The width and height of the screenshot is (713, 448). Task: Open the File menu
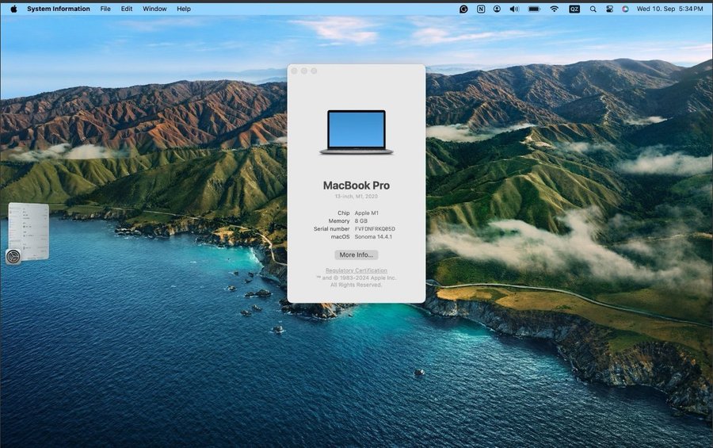[105, 9]
